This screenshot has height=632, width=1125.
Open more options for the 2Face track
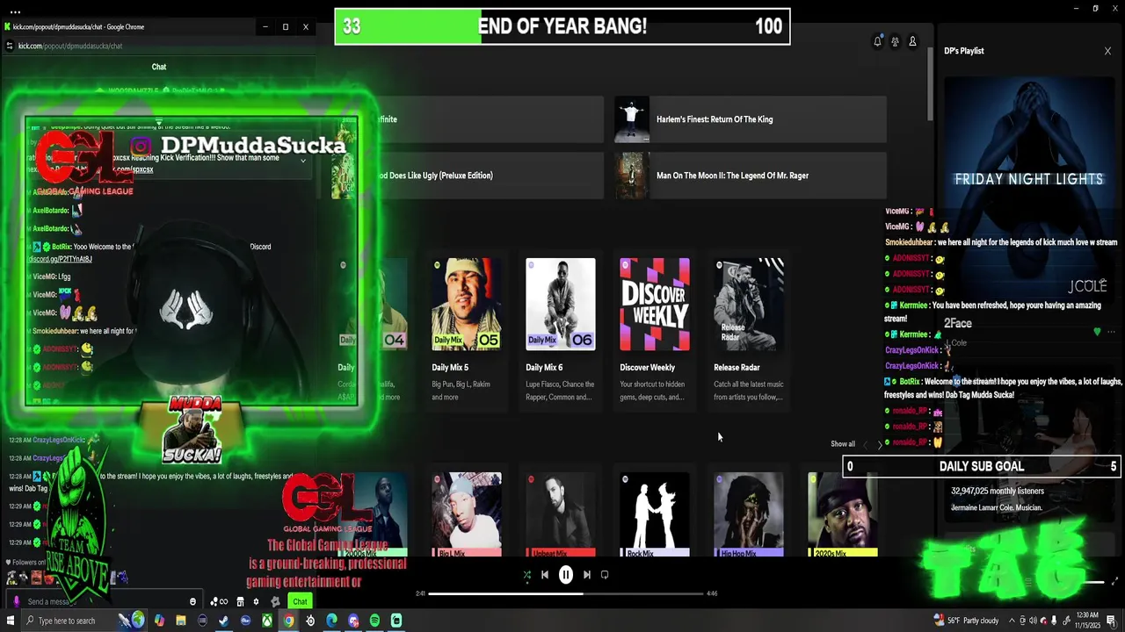tap(1112, 332)
